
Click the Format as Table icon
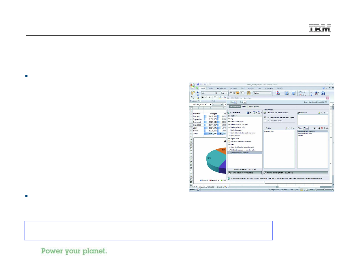(x=287, y=93)
